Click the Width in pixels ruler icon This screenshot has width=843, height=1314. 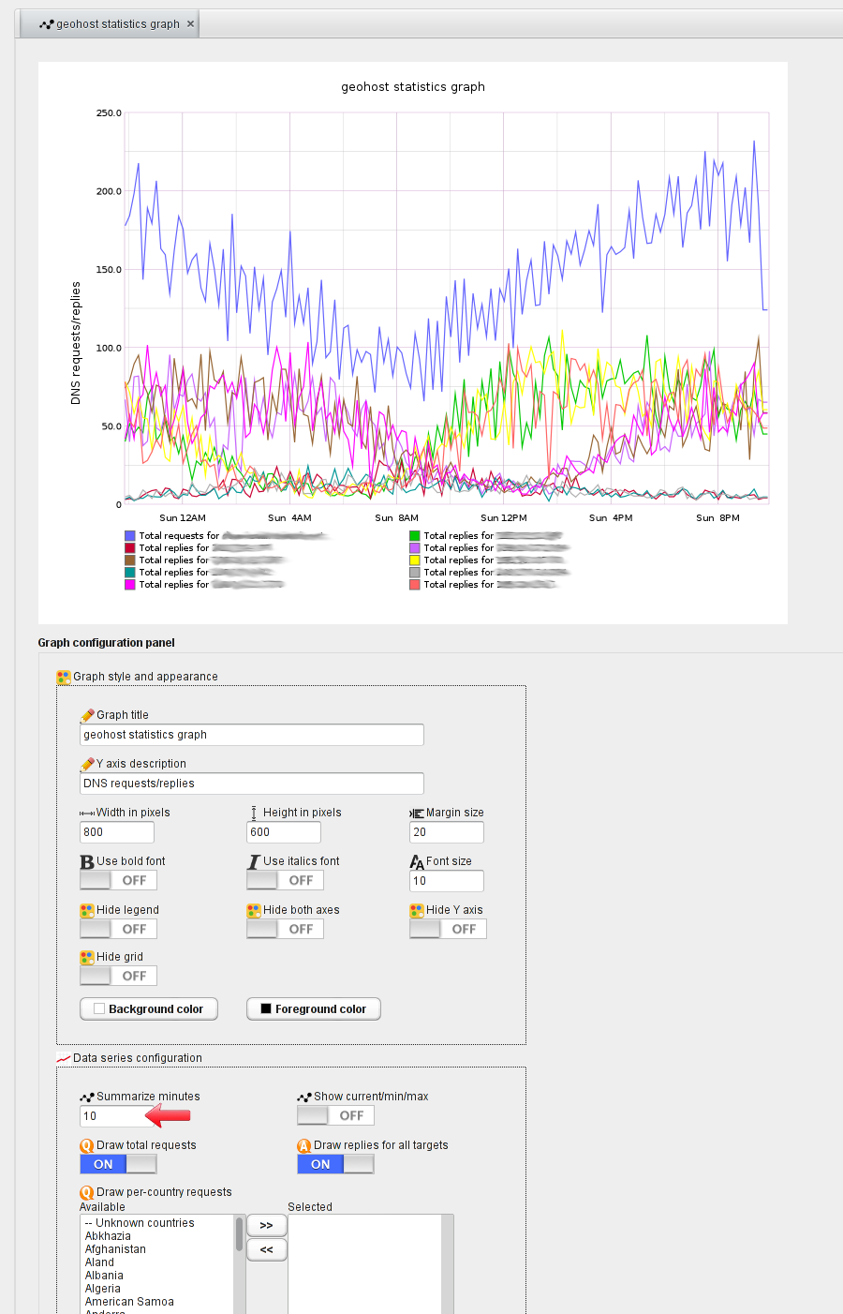(x=87, y=813)
